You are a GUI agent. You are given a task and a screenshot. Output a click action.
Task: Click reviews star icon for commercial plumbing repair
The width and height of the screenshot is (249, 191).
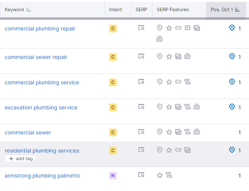point(169,28)
